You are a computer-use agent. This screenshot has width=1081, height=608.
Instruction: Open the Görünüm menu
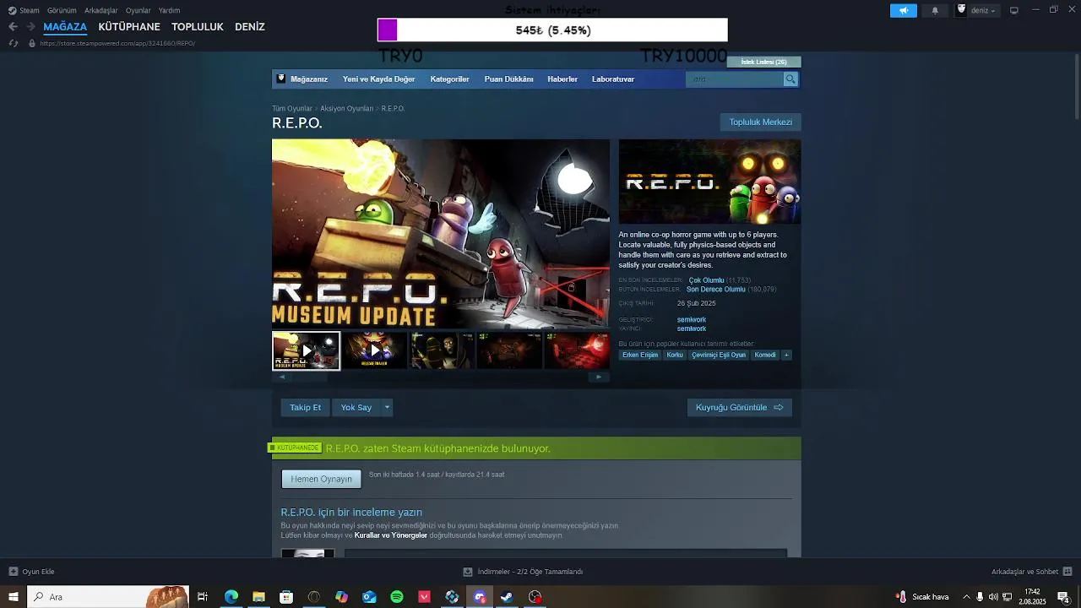[x=62, y=10]
